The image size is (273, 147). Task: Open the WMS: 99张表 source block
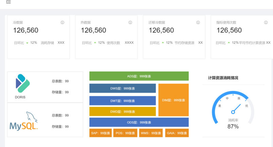click(151, 133)
